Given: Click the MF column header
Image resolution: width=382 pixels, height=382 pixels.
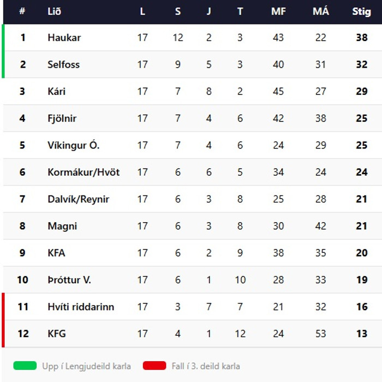Looking at the screenshot, I should click(x=278, y=11).
